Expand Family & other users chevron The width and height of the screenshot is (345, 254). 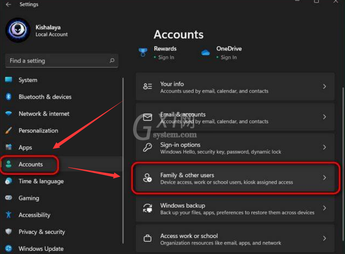point(324,177)
